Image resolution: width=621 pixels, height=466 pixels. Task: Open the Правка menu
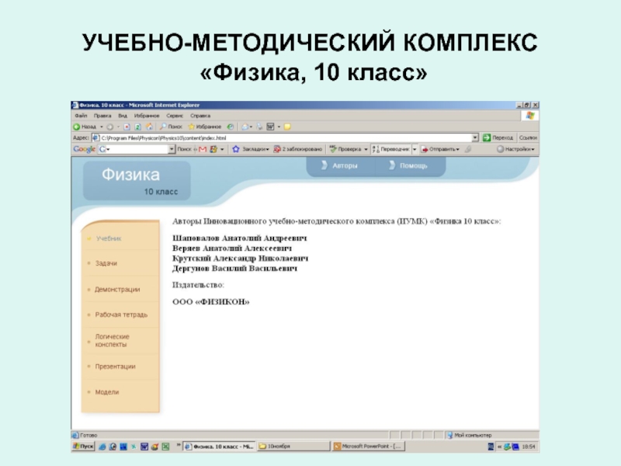click(102, 116)
